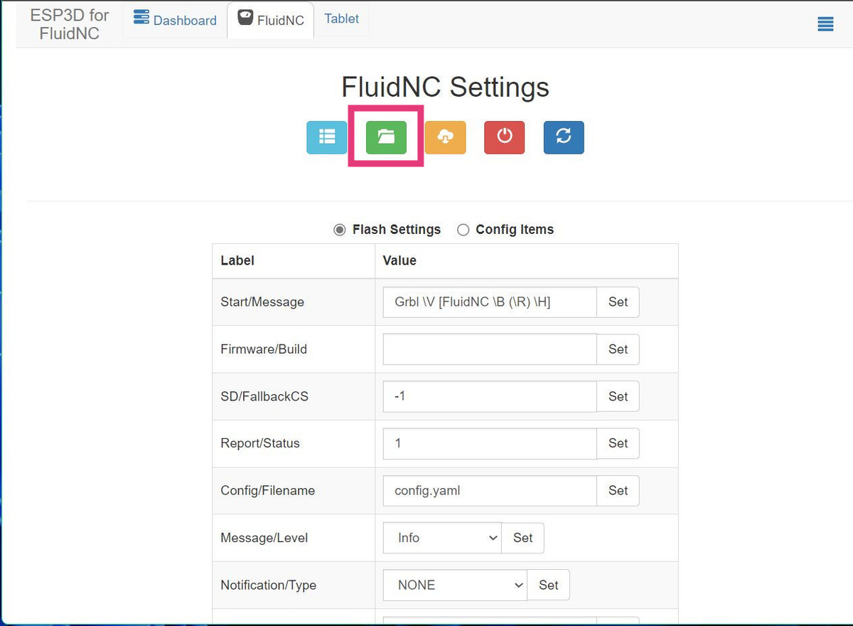Click the Notification/Type label text
853x626 pixels.
tap(268, 585)
